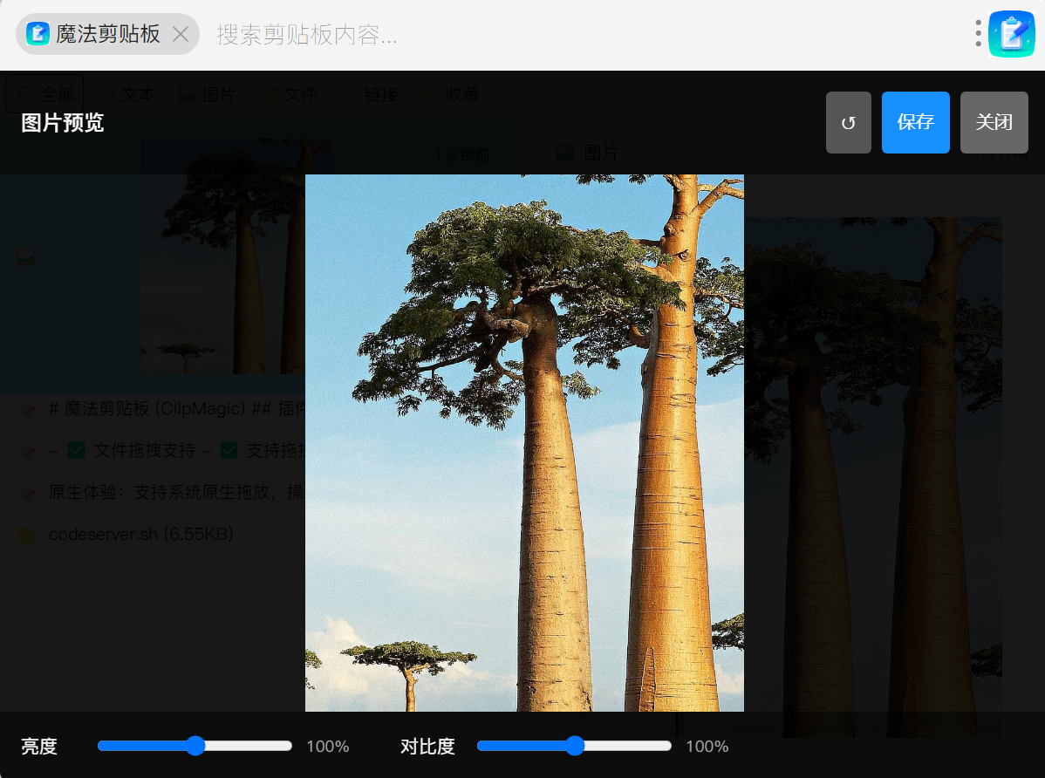
Task: Select the dimmed 收藏 tab
Action: [x=451, y=95]
